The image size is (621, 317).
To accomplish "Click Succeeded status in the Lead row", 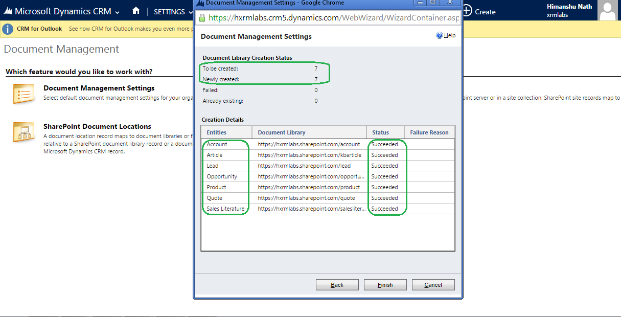I will [384, 166].
